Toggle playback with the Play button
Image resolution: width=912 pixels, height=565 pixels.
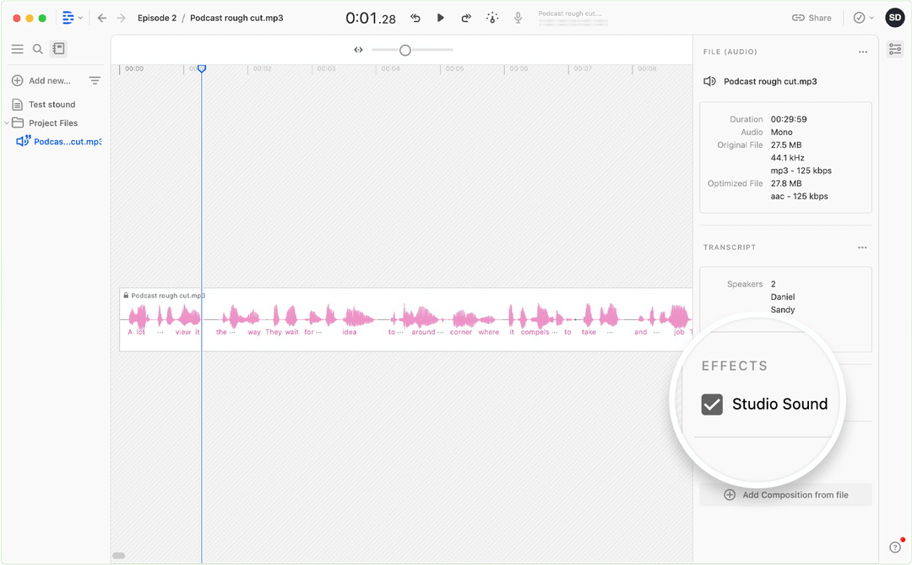[x=440, y=17]
